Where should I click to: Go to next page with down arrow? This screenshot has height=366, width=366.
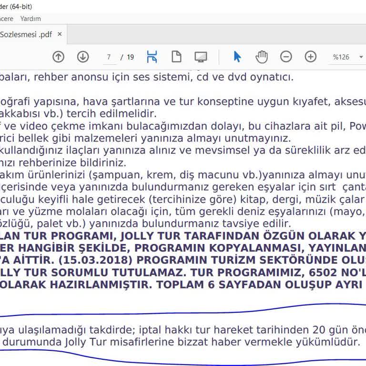click(83, 57)
